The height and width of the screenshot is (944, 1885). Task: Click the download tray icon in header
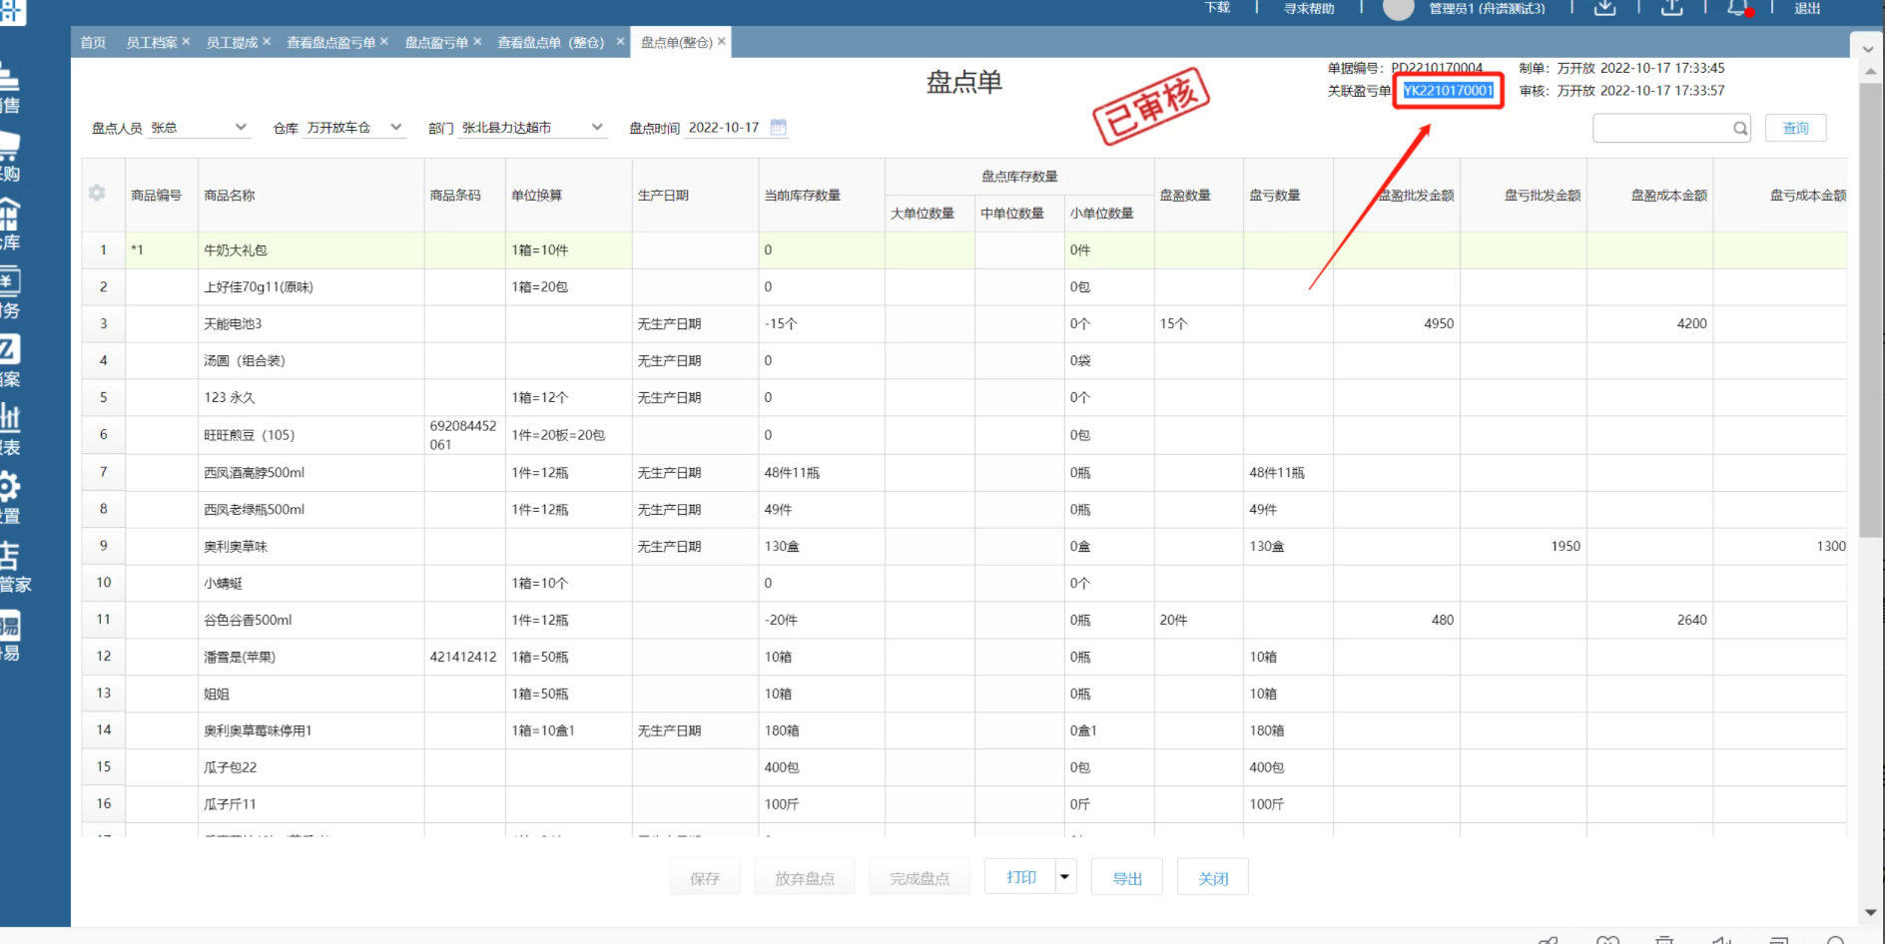1604,8
